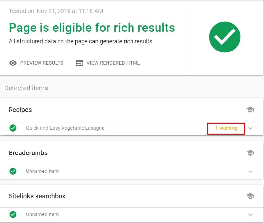Viewport: 264px width, 223px height.
Task: Open the Breadcrumbs documentation graduation cap icon
Action: pyautogui.click(x=250, y=153)
